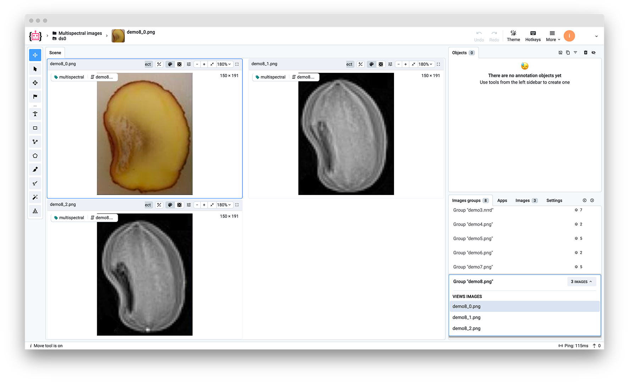The width and height of the screenshot is (629, 385).
Task: Click trash icon in Objects panel
Action: 586,53
